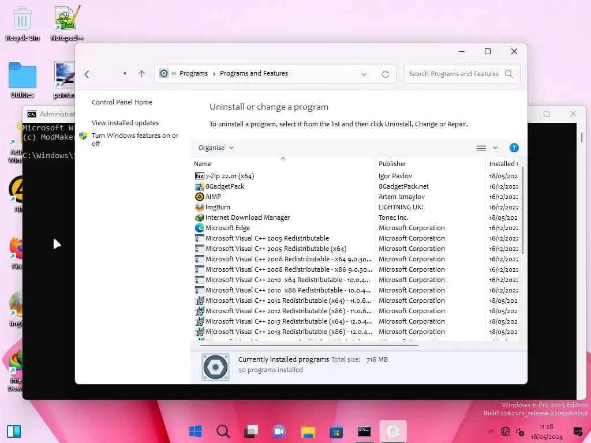Go up one level with the Up arrow
The width and height of the screenshot is (591, 443).
(141, 74)
